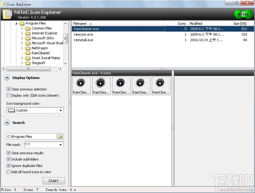
Task: Click the Smart Install Maker folder icon
Action: point(28,58)
